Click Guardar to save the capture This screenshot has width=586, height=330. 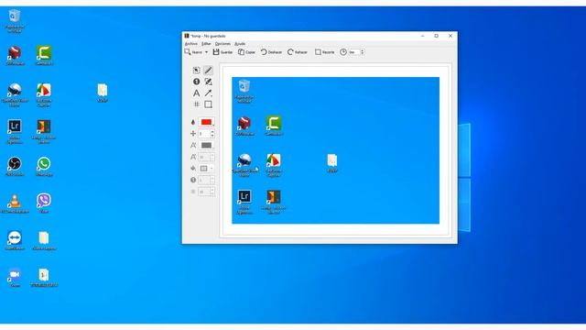[x=222, y=52]
